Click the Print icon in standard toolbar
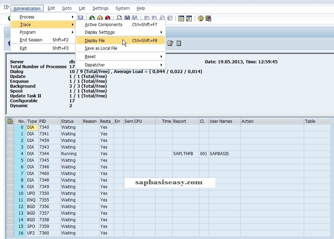 119,18
